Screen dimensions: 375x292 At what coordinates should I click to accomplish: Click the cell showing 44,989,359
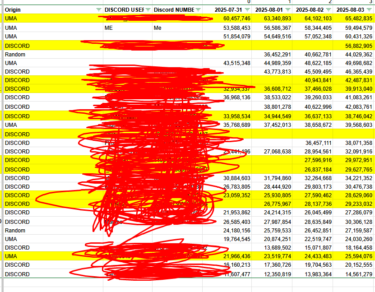[x=272, y=63]
